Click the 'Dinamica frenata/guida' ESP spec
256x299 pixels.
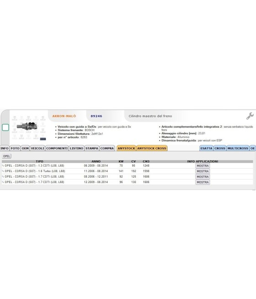click(x=192, y=140)
